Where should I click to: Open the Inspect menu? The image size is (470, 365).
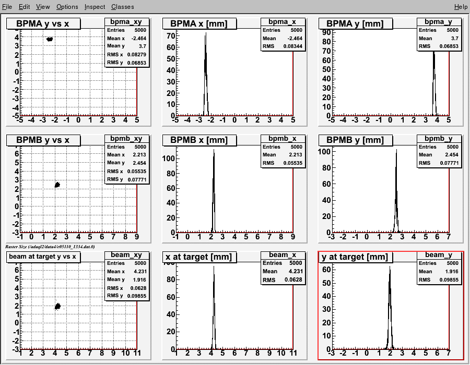tap(95, 7)
